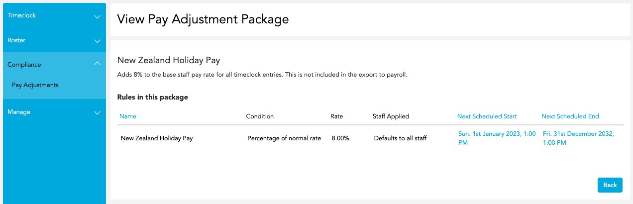This screenshot has width=633, height=204.
Task: Collapse the Compliance section chevron
Action: click(x=98, y=63)
